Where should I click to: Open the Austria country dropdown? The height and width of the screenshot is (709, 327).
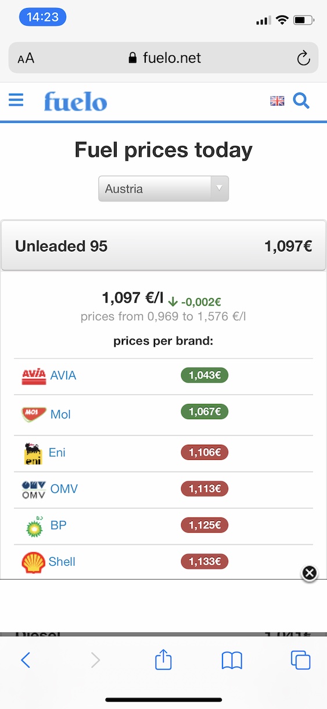click(x=164, y=189)
